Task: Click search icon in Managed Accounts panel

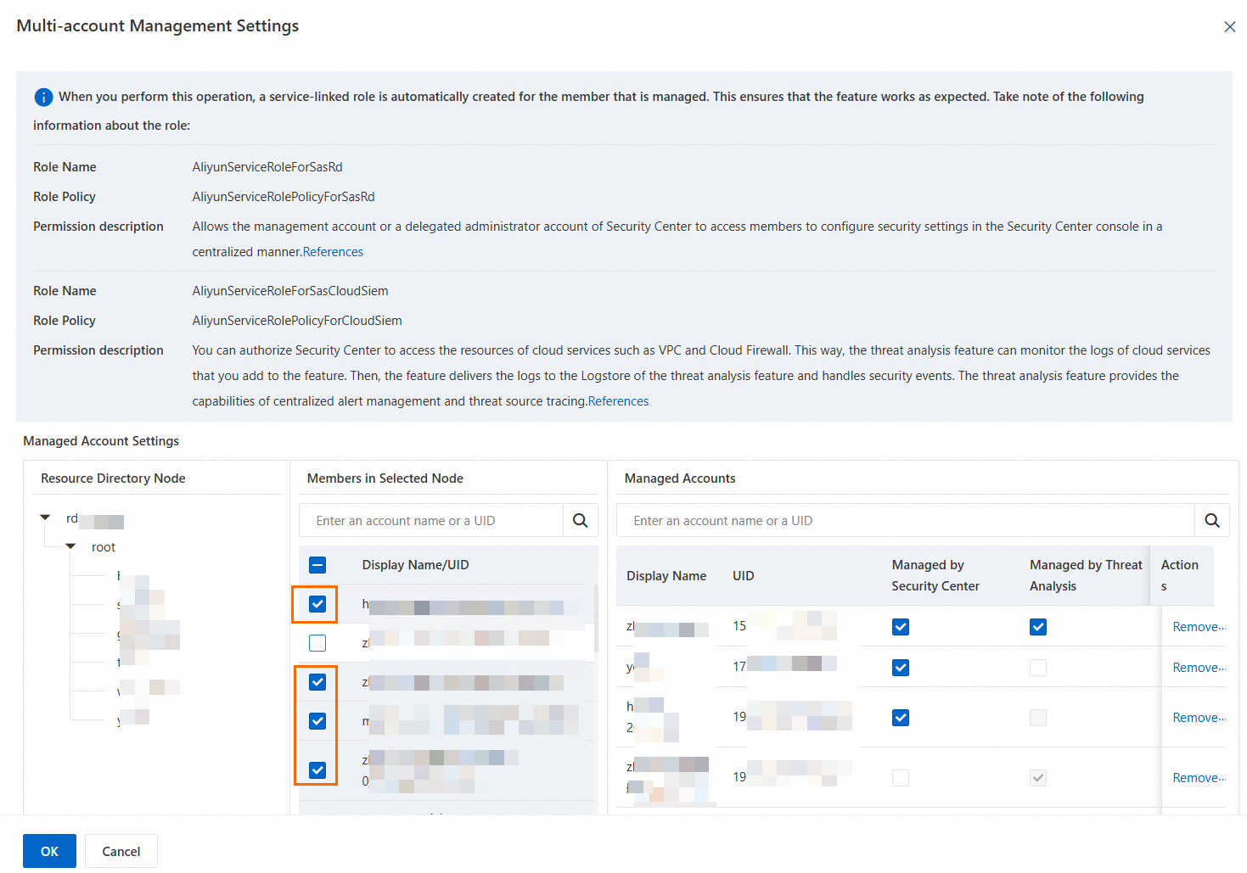Action: tap(1211, 521)
